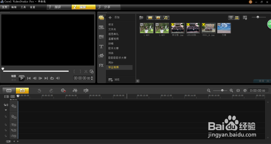Viewport: 271px width, 144px height.
Task: Open the Record/Capture option
Action: click(x=63, y=91)
